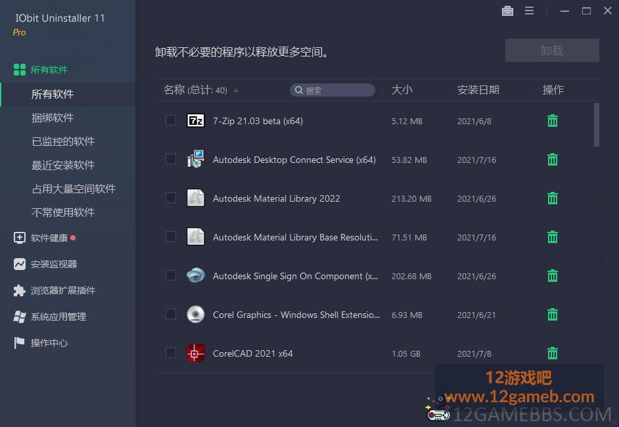Sort list by the 名称 column arrow
619x427 pixels.
[236, 91]
